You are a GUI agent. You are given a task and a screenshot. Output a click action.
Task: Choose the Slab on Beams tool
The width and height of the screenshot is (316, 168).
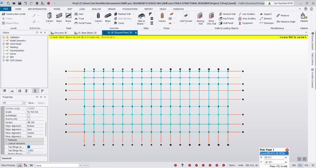tap(141, 19)
